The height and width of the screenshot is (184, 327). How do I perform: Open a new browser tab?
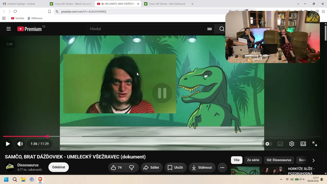(x=192, y=4)
